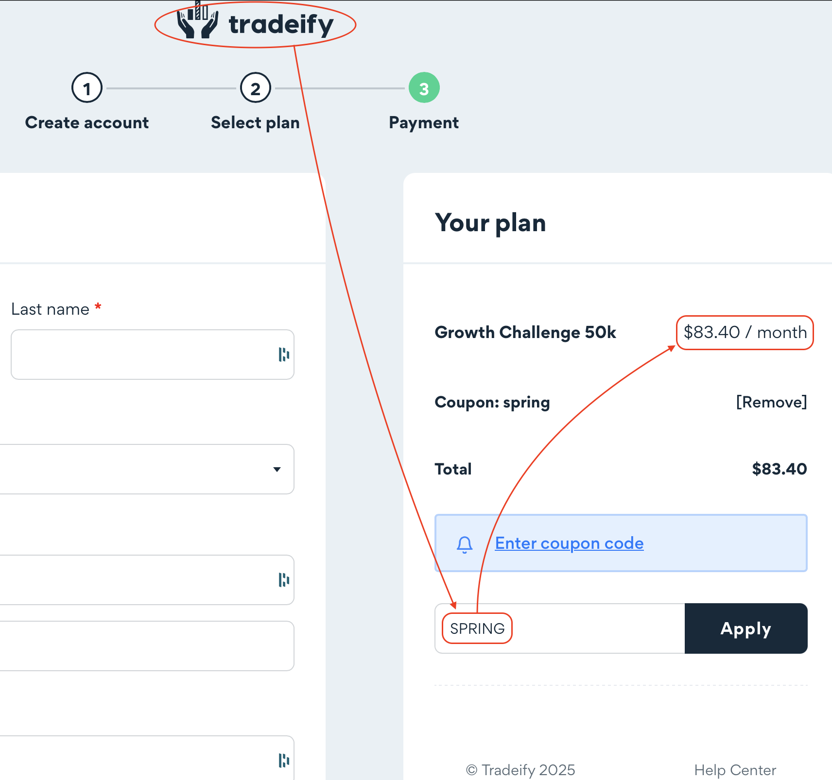The width and height of the screenshot is (832, 780).
Task: Click the Growth Challenge 50k plan name
Action: tap(525, 332)
